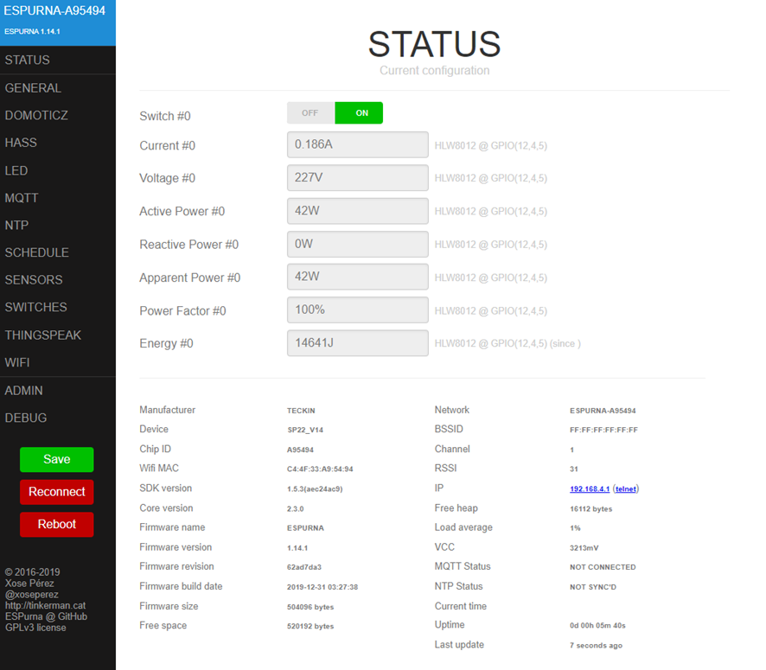Click the green ON toggle for Switch #0
Image resolution: width=766 pixels, height=670 pixels.
360,113
